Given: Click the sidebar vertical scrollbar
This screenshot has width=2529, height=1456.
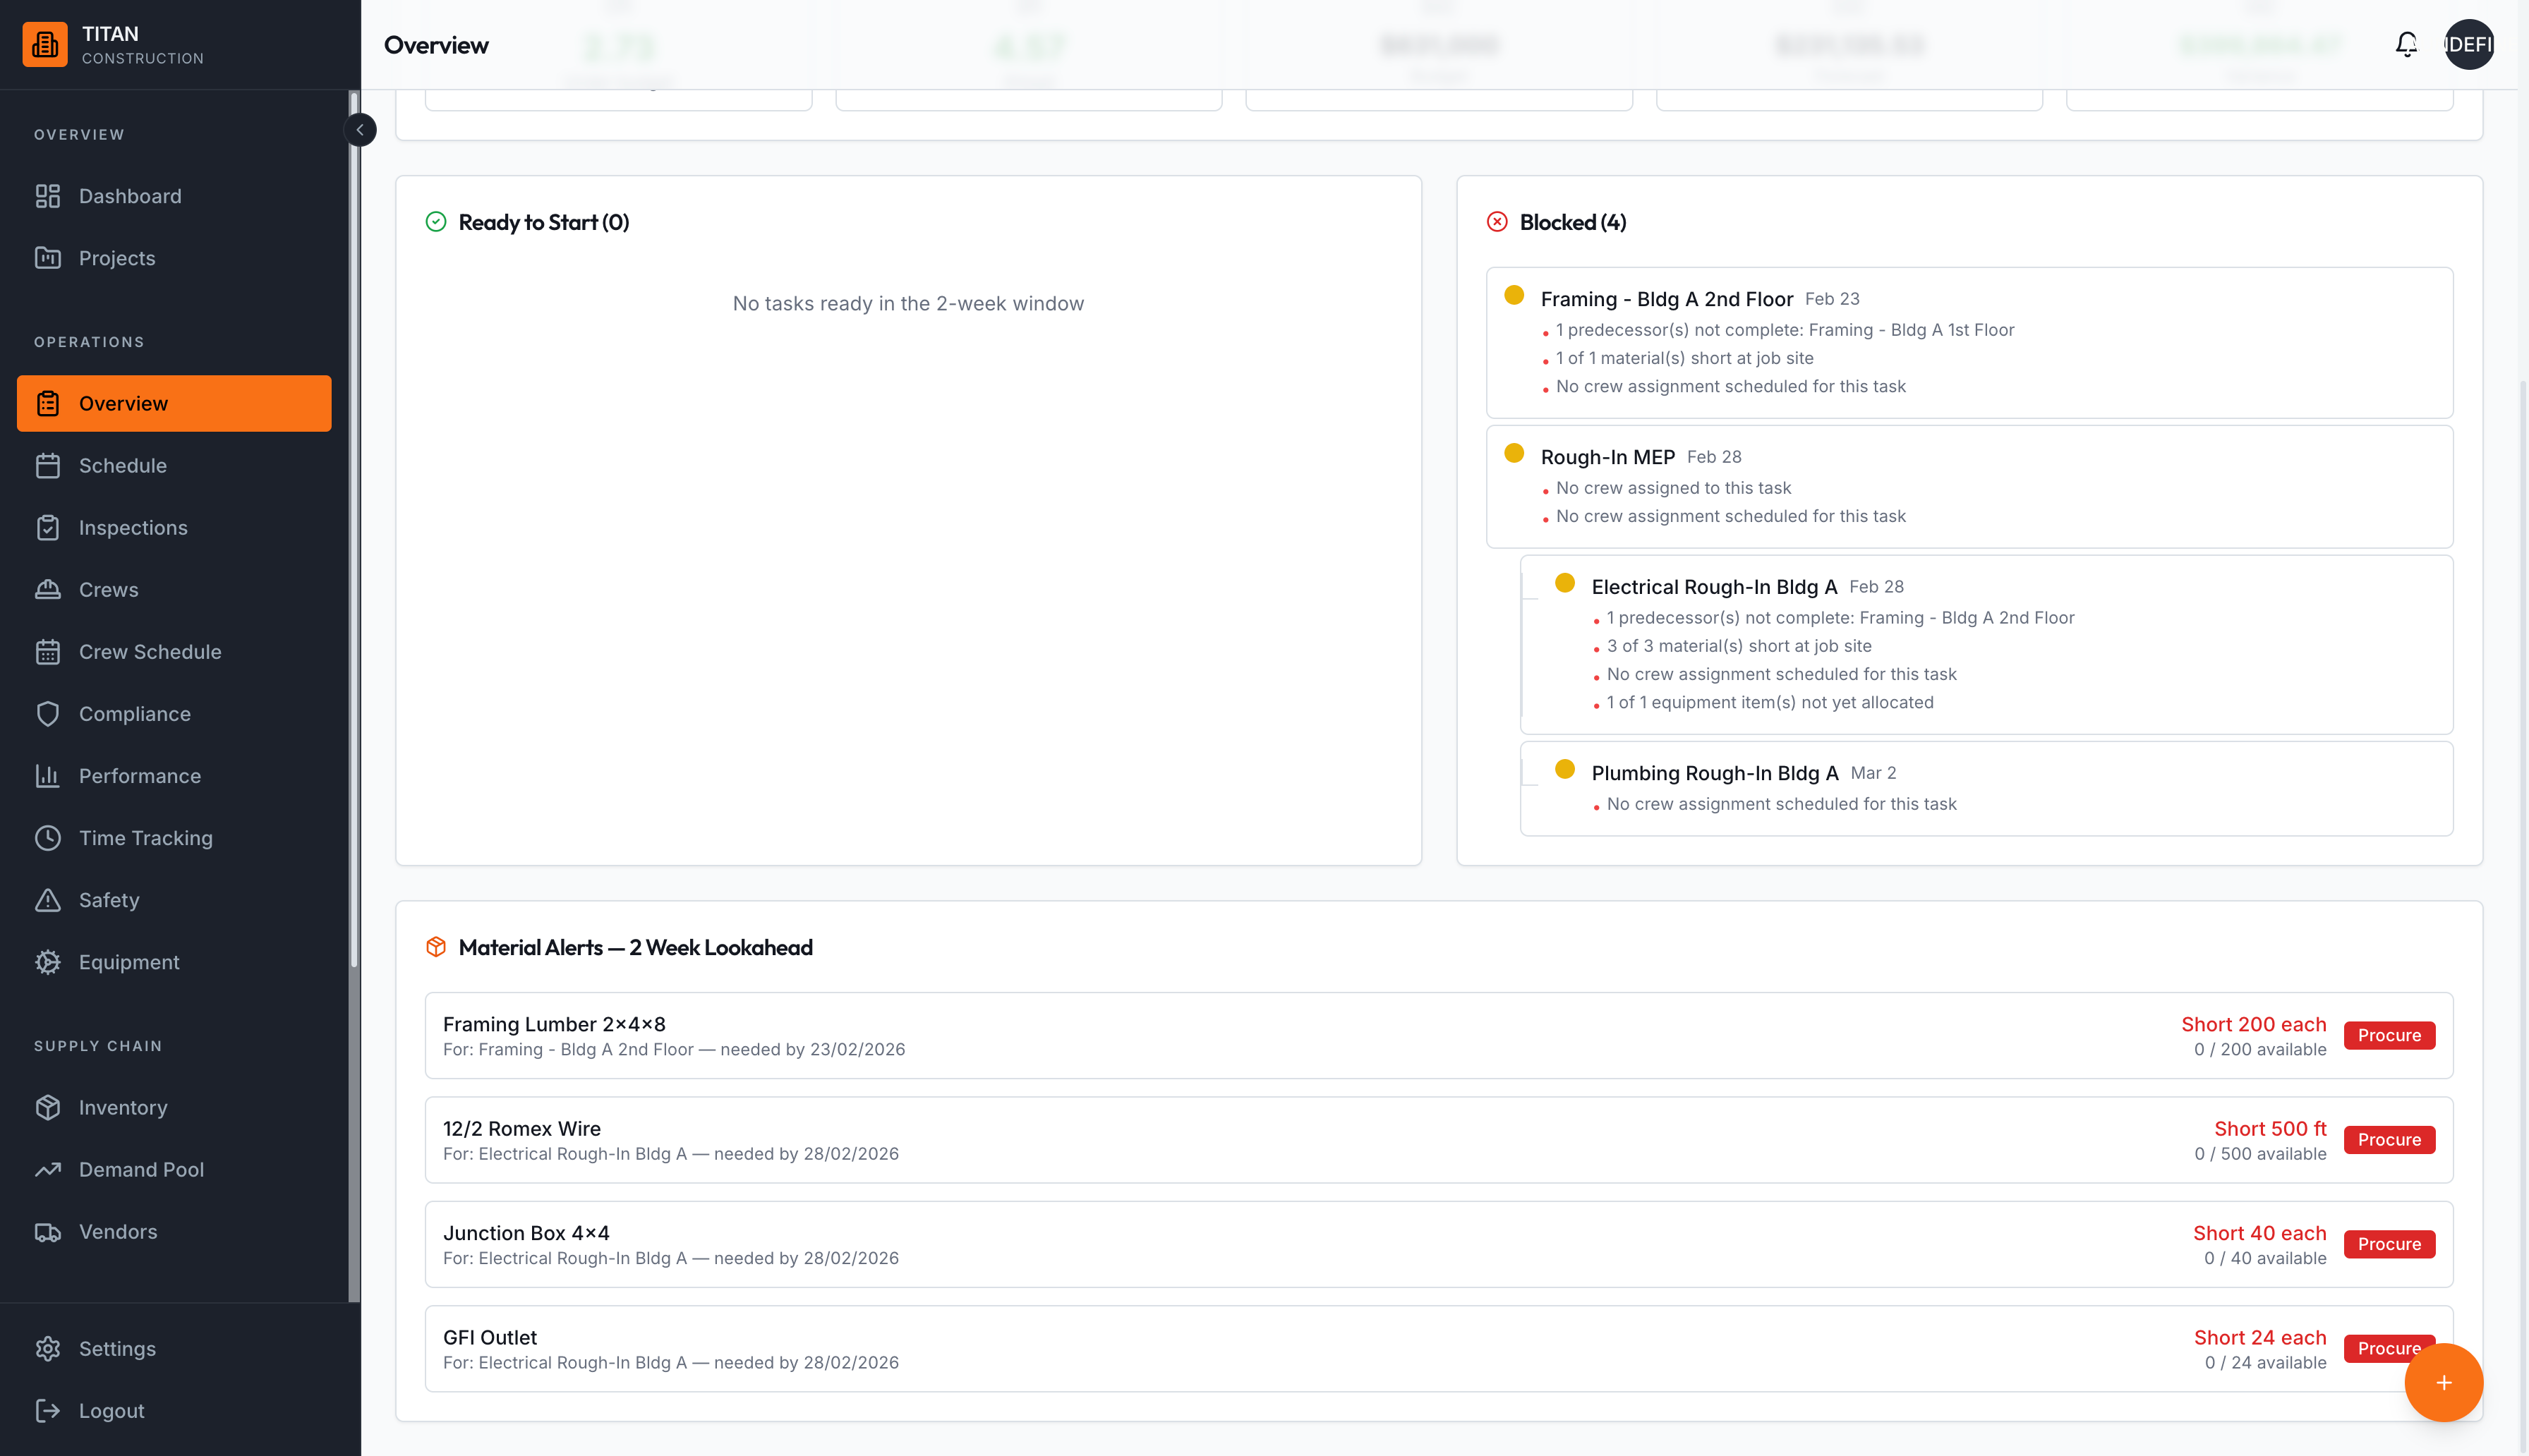Looking at the screenshot, I should [353, 530].
